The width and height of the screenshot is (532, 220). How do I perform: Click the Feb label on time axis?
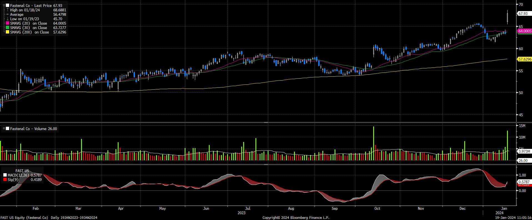click(x=36, y=208)
